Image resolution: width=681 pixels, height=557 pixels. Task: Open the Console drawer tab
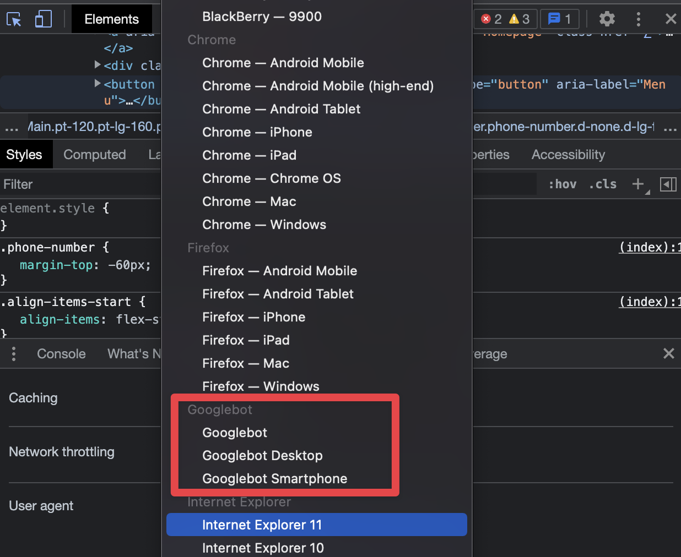pyautogui.click(x=61, y=354)
